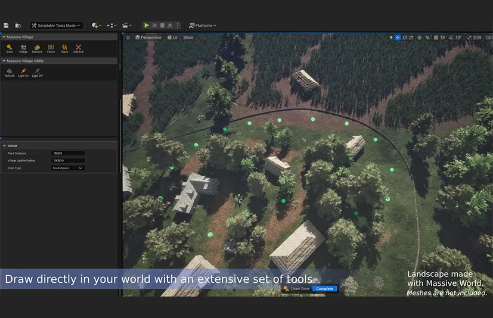Toggle surface snapping icon
493x318 pixels.
[427, 38]
